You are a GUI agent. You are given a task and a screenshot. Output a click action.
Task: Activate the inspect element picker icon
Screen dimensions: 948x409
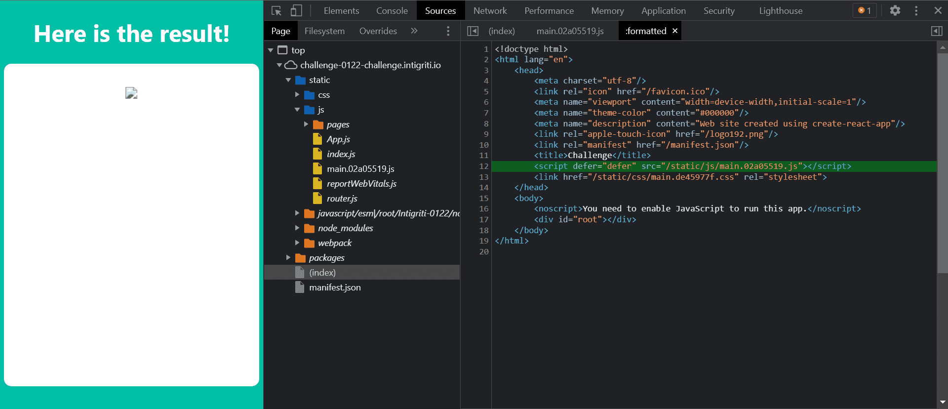[276, 10]
